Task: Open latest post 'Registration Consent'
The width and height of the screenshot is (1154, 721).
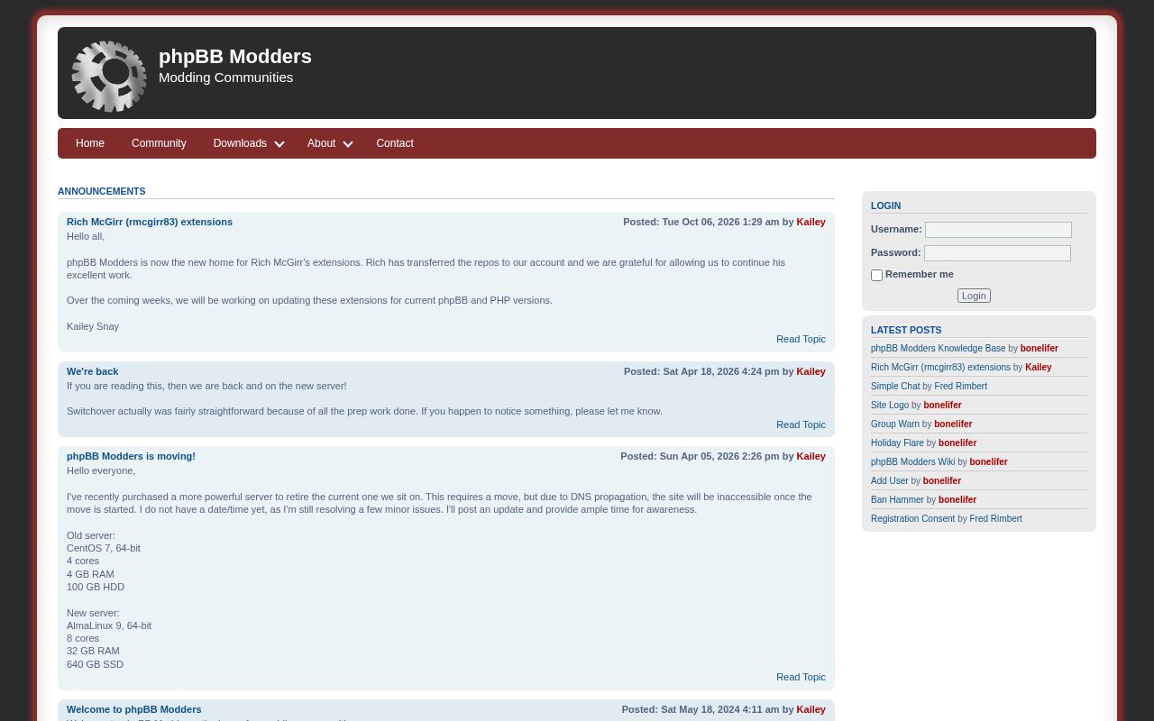Action: pos(912,519)
